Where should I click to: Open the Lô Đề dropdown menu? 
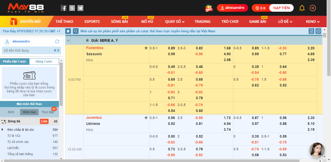285,22
